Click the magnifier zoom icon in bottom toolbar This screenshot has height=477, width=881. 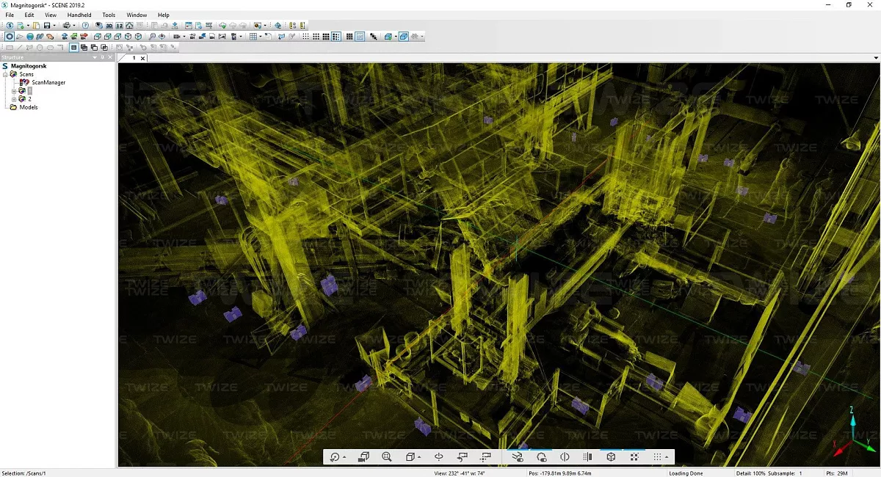coord(387,457)
